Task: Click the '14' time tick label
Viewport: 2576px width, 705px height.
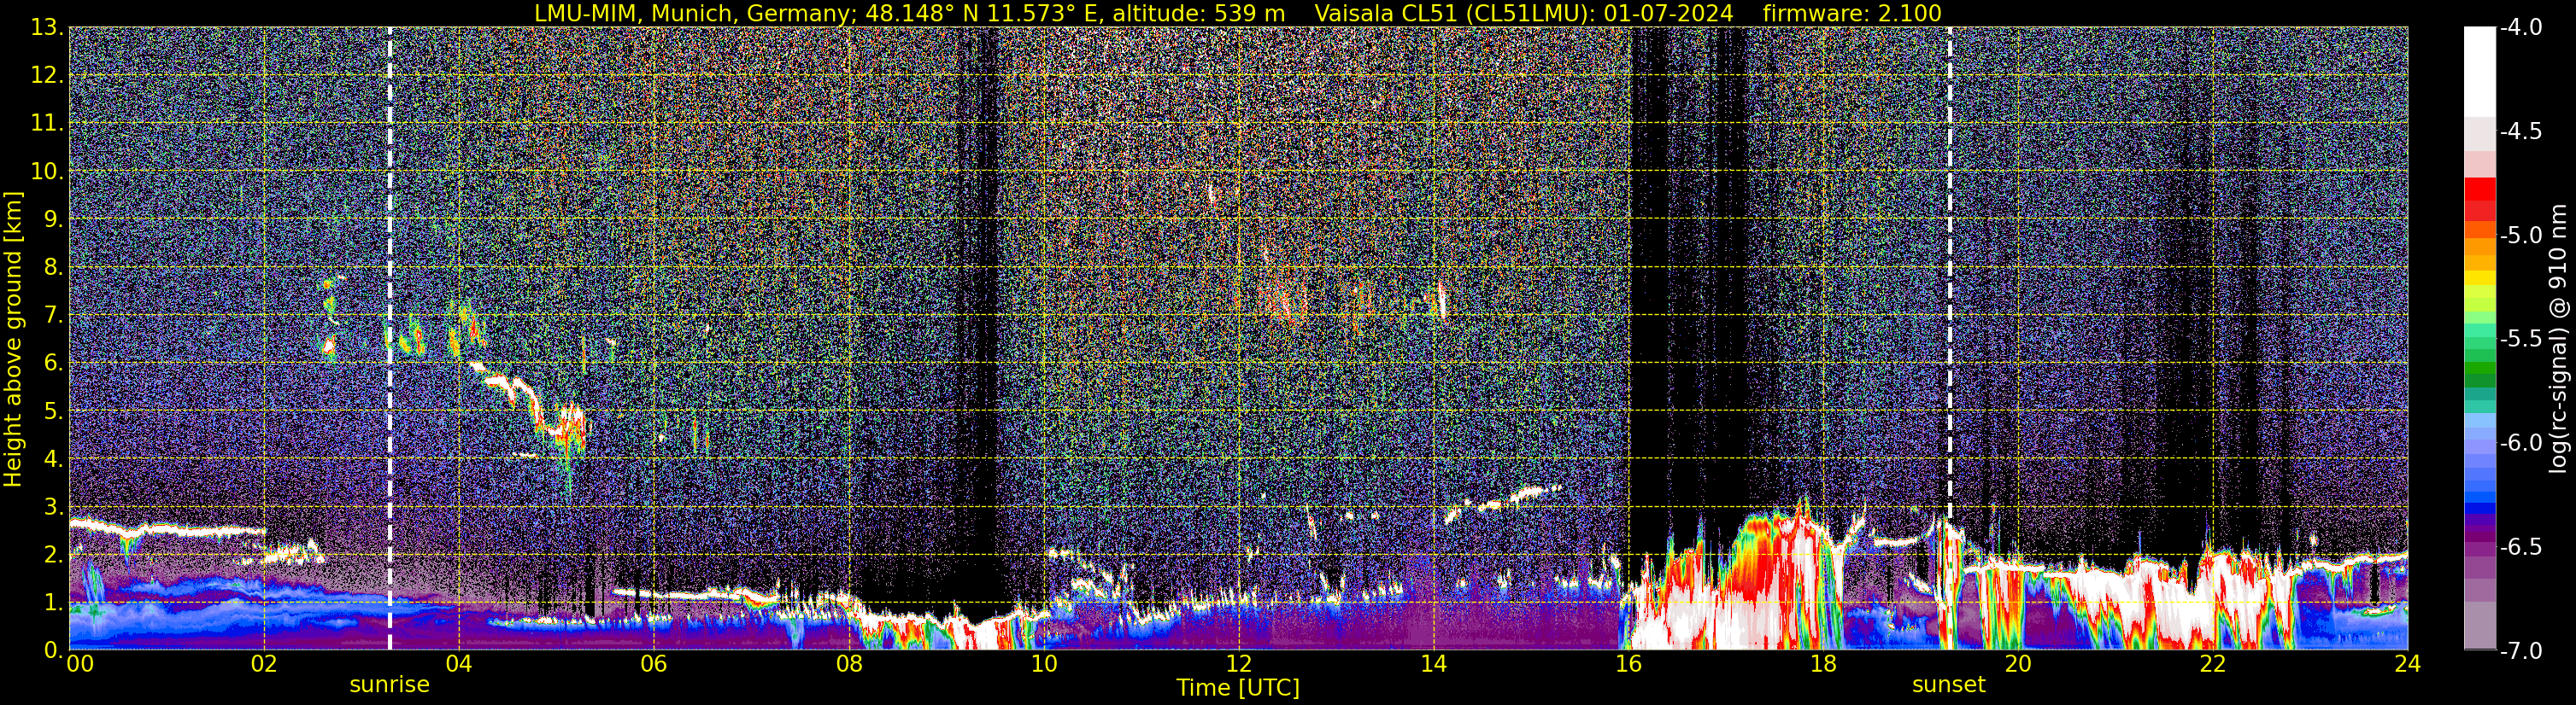Action: coord(1433,664)
